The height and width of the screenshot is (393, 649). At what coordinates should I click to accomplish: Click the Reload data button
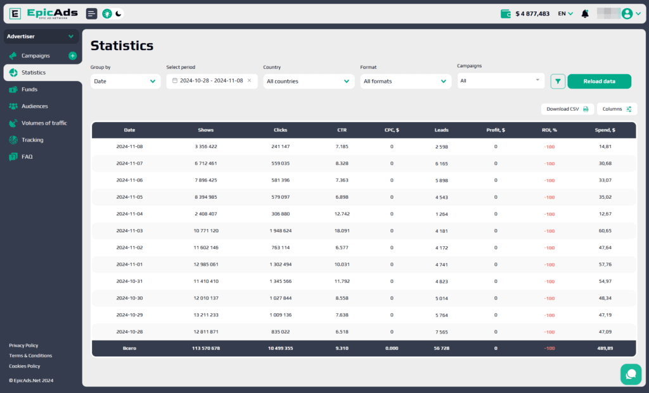(x=600, y=82)
